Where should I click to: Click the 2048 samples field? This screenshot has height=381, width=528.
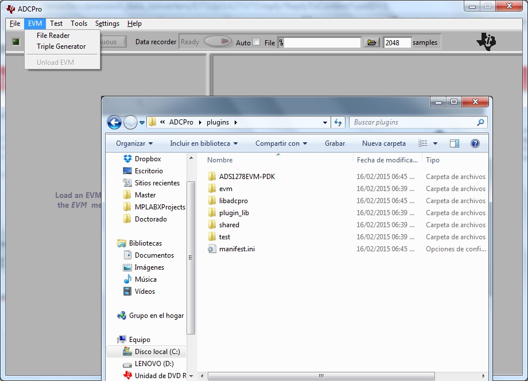click(x=397, y=42)
